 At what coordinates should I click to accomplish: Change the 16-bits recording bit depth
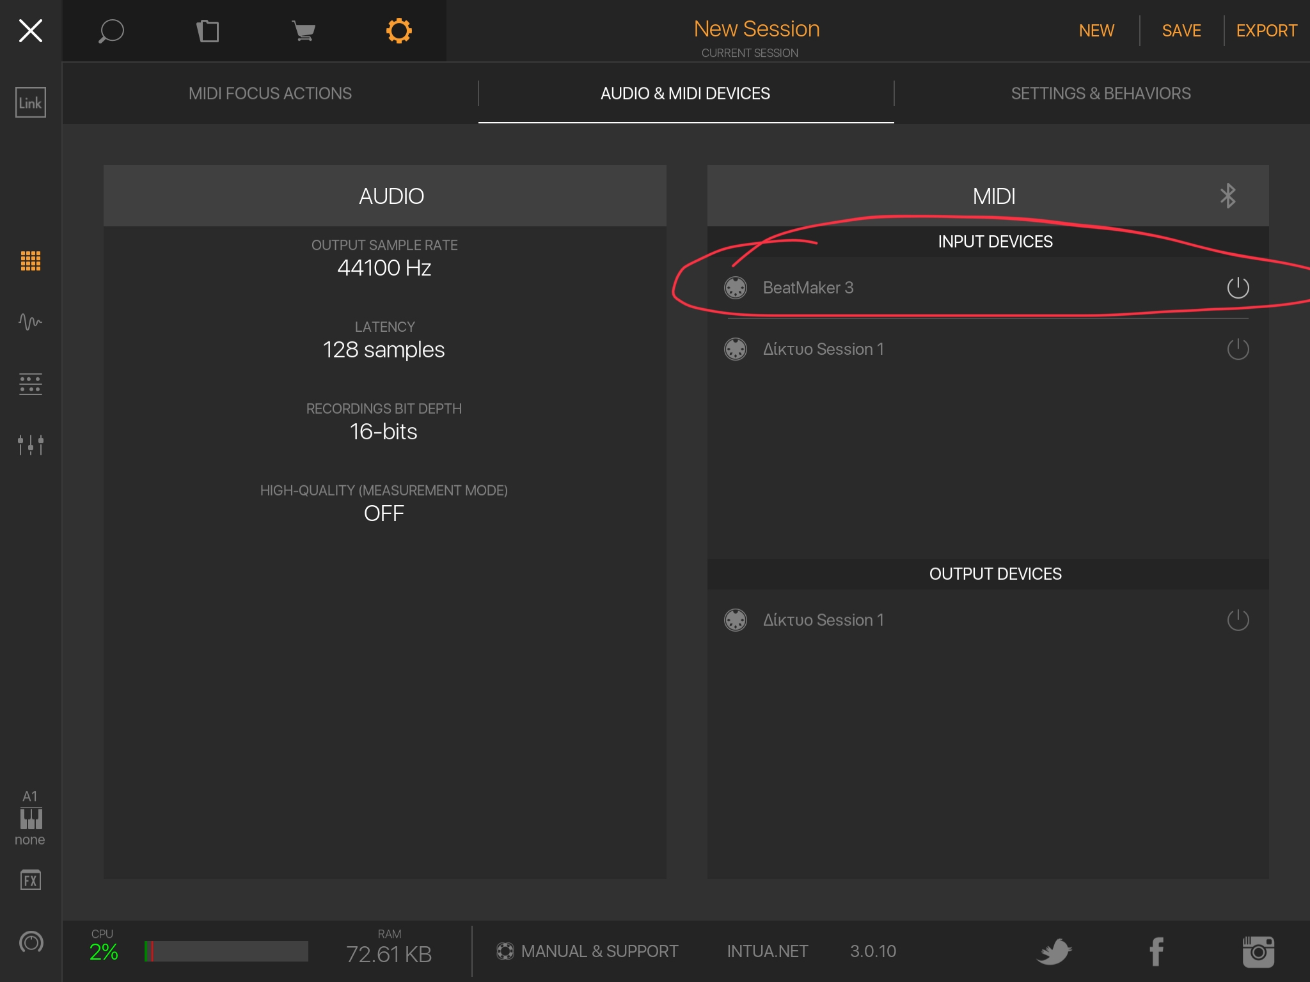[x=384, y=432]
